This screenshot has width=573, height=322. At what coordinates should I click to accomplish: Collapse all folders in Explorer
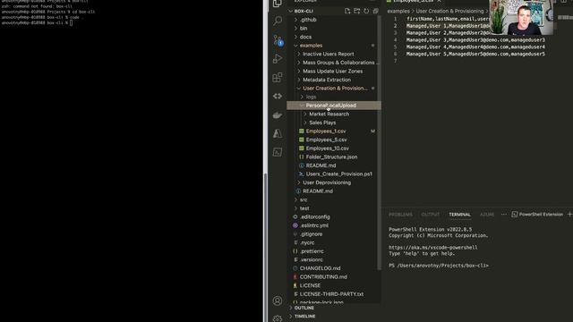375,11
